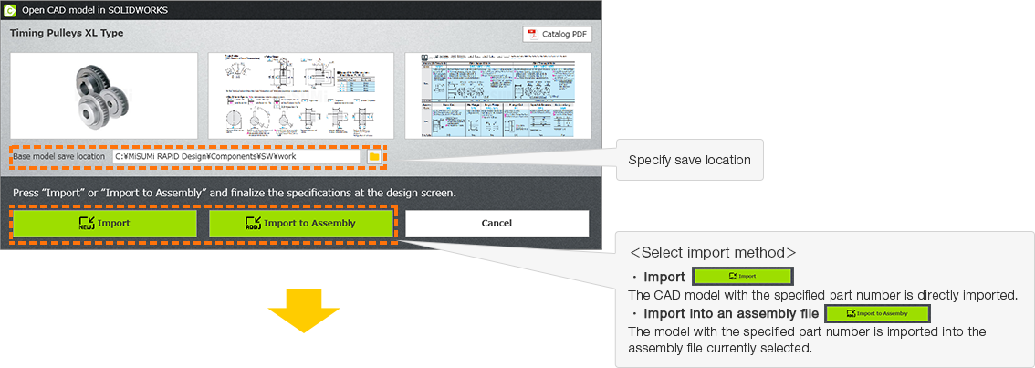The width and height of the screenshot is (1035, 368).
Task: Click the small Import to Assembly callout button
Action: (876, 313)
